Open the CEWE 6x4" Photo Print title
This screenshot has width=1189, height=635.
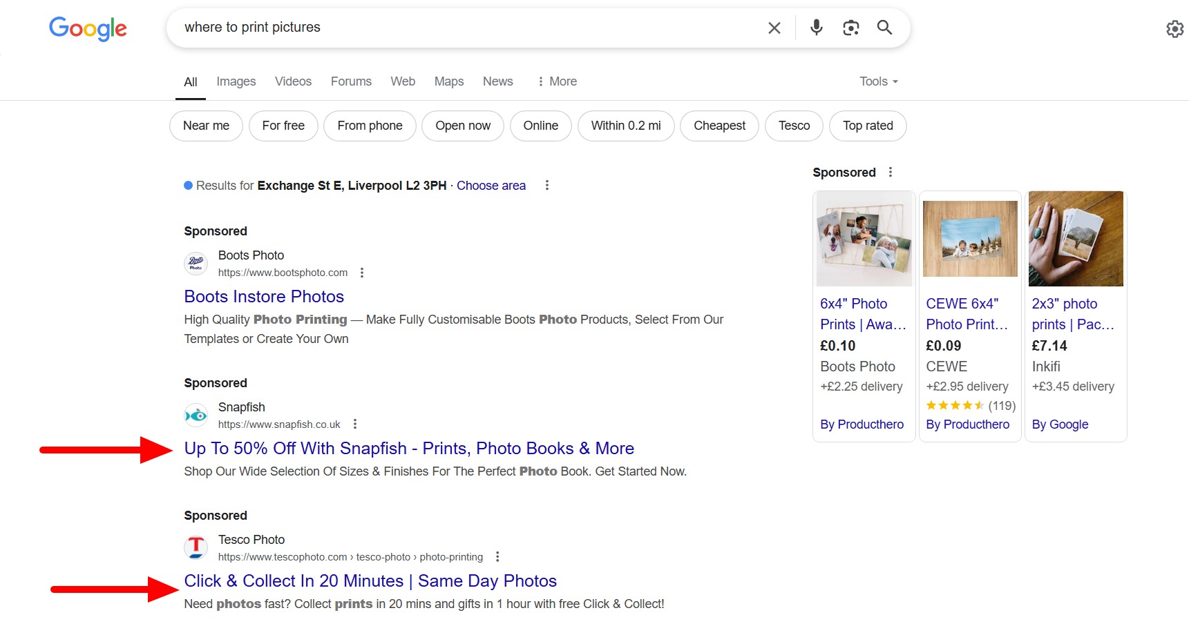(x=967, y=314)
